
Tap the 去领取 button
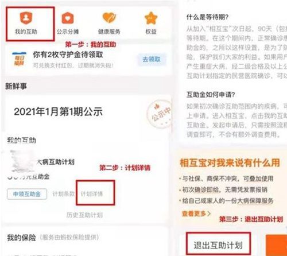coord(152,59)
